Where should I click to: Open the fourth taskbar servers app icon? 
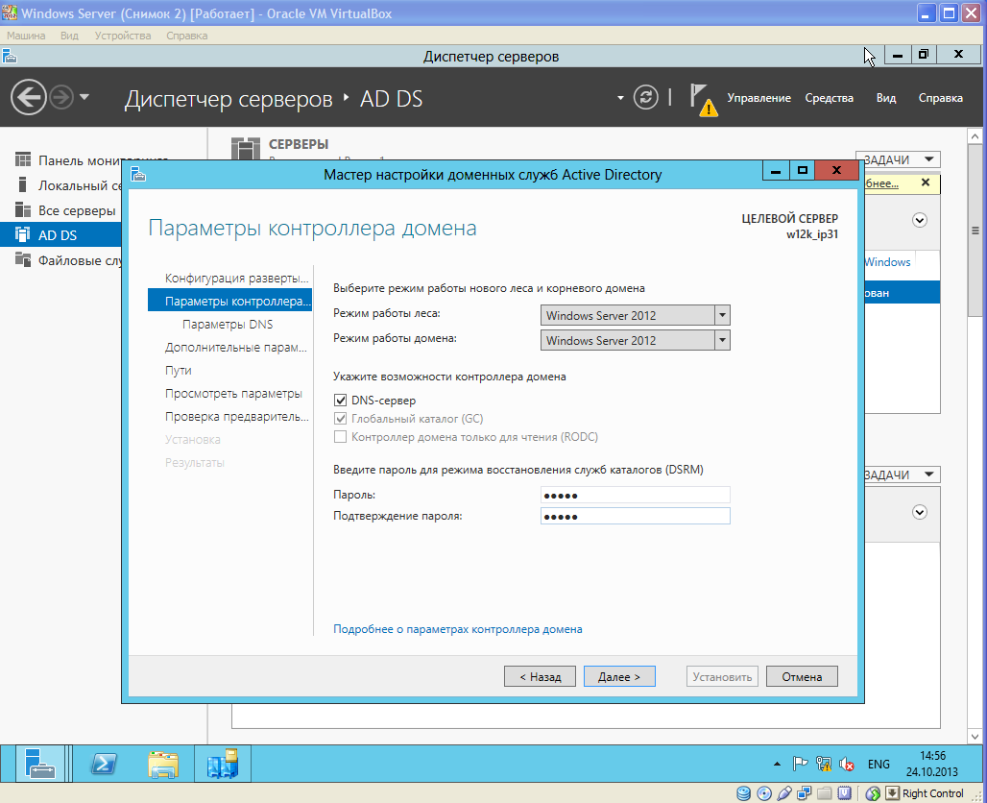(x=222, y=764)
